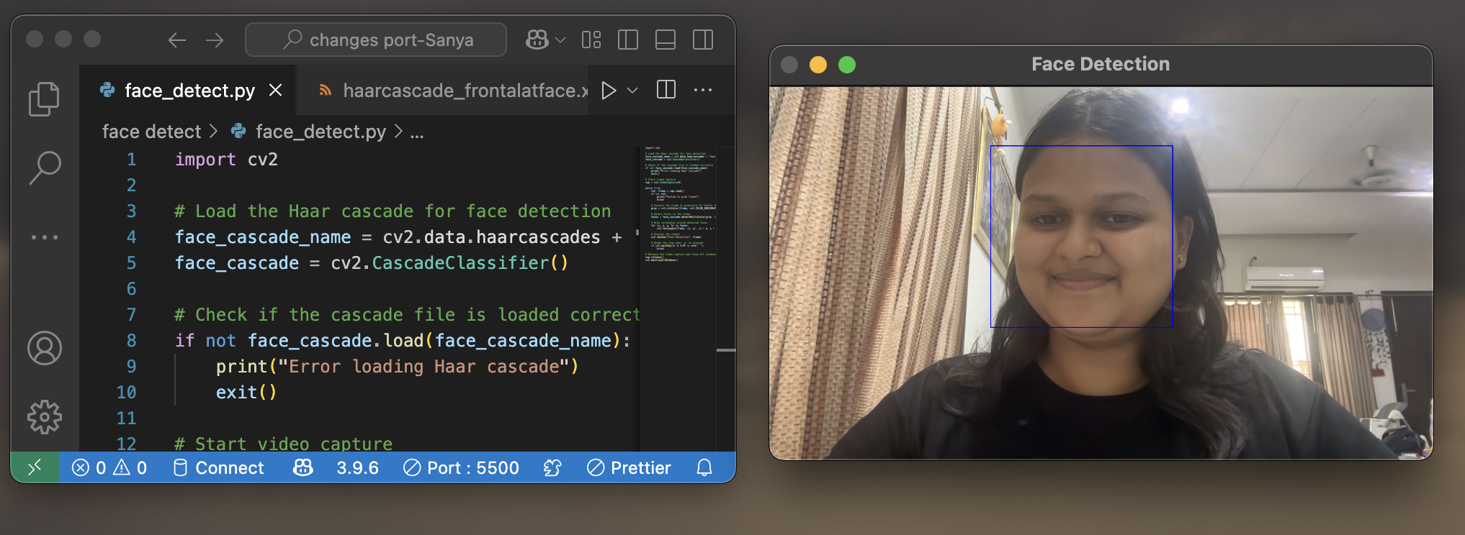Select Python interpreter version 3.9.6
Screen dimensions: 1465x535
click(357, 468)
